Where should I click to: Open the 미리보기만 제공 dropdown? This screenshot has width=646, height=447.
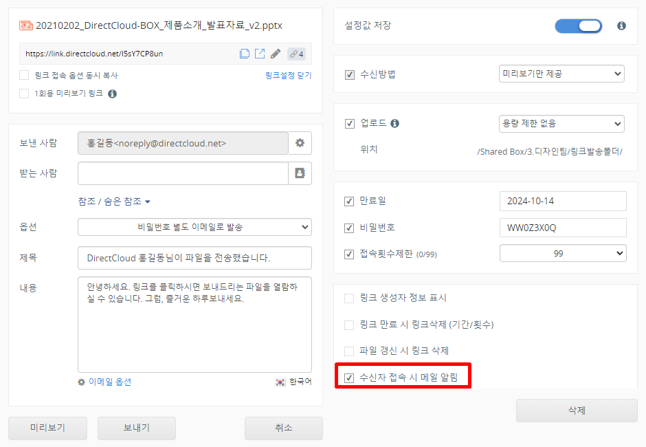[561, 74]
